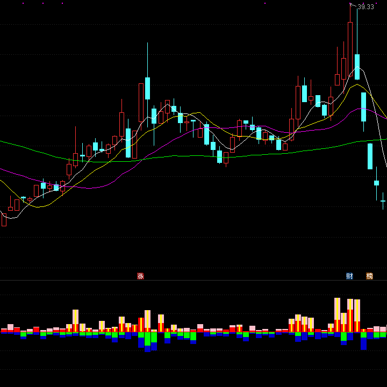Screen dimensions: 387x387
Task: Open the orange 榜 ranking list marker
Action: click(369, 276)
